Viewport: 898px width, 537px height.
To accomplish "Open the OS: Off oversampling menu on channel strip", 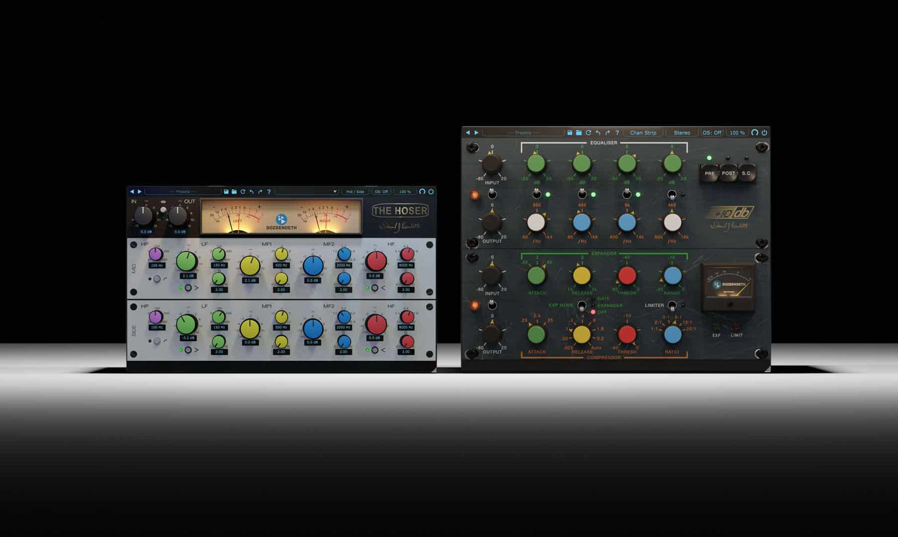I will click(x=712, y=132).
